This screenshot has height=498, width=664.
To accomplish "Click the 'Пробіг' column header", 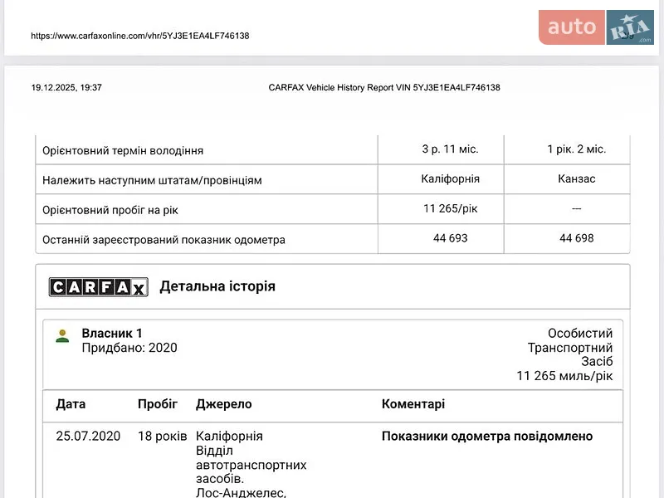I will (158, 404).
